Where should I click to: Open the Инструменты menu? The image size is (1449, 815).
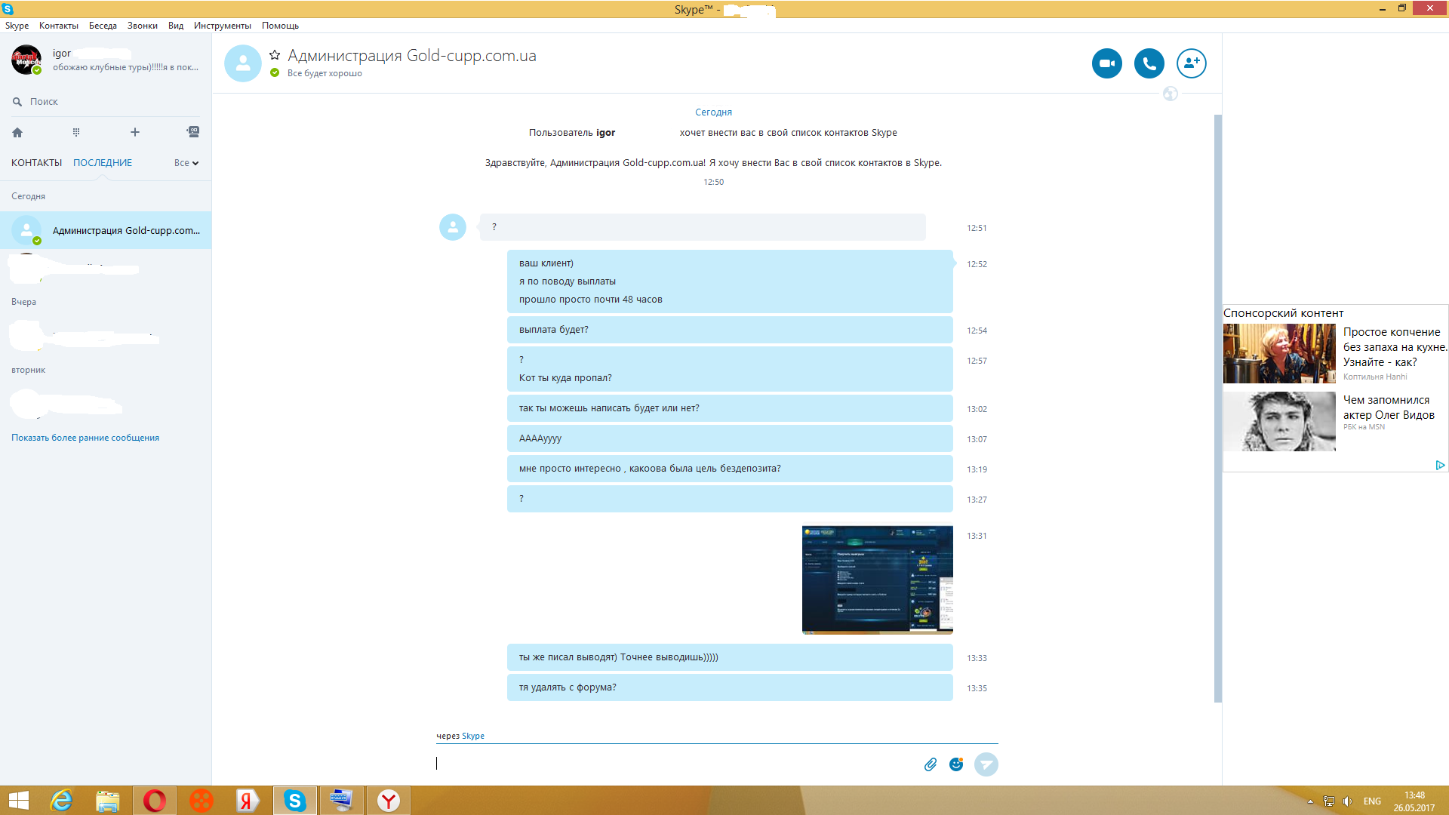point(222,26)
